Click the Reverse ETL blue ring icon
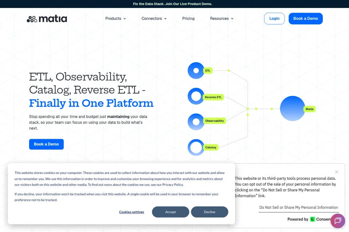The width and height of the screenshot is (349, 232). coord(196,96)
